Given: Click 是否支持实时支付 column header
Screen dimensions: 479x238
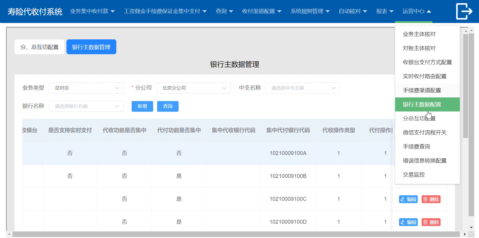Looking at the screenshot, I should [70, 130].
